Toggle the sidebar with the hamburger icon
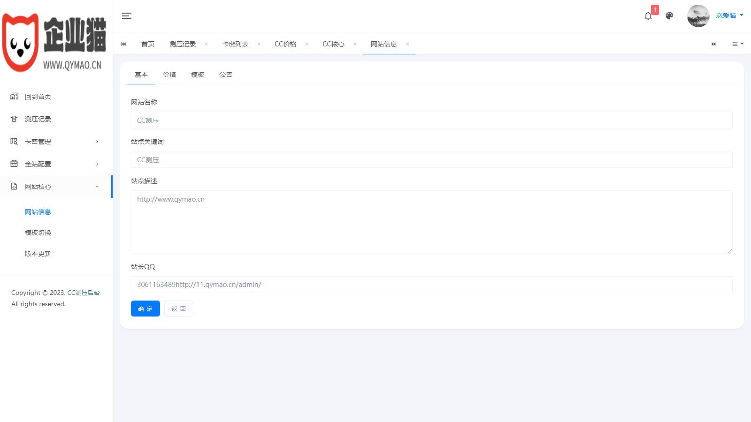Viewport: 751px width, 422px height. point(126,16)
